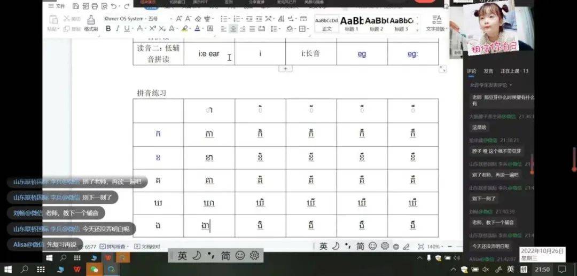Justify paragraph text
The height and width of the screenshot is (276, 577).
coord(252,29)
